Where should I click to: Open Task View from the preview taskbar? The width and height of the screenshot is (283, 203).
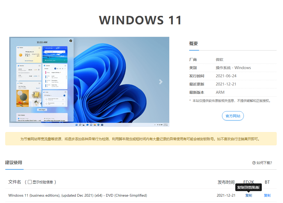83,125
